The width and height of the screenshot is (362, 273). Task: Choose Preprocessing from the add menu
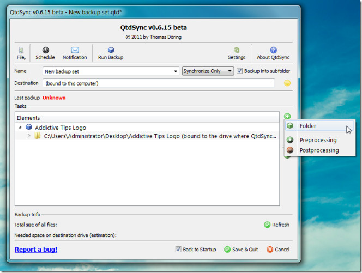[320, 140]
